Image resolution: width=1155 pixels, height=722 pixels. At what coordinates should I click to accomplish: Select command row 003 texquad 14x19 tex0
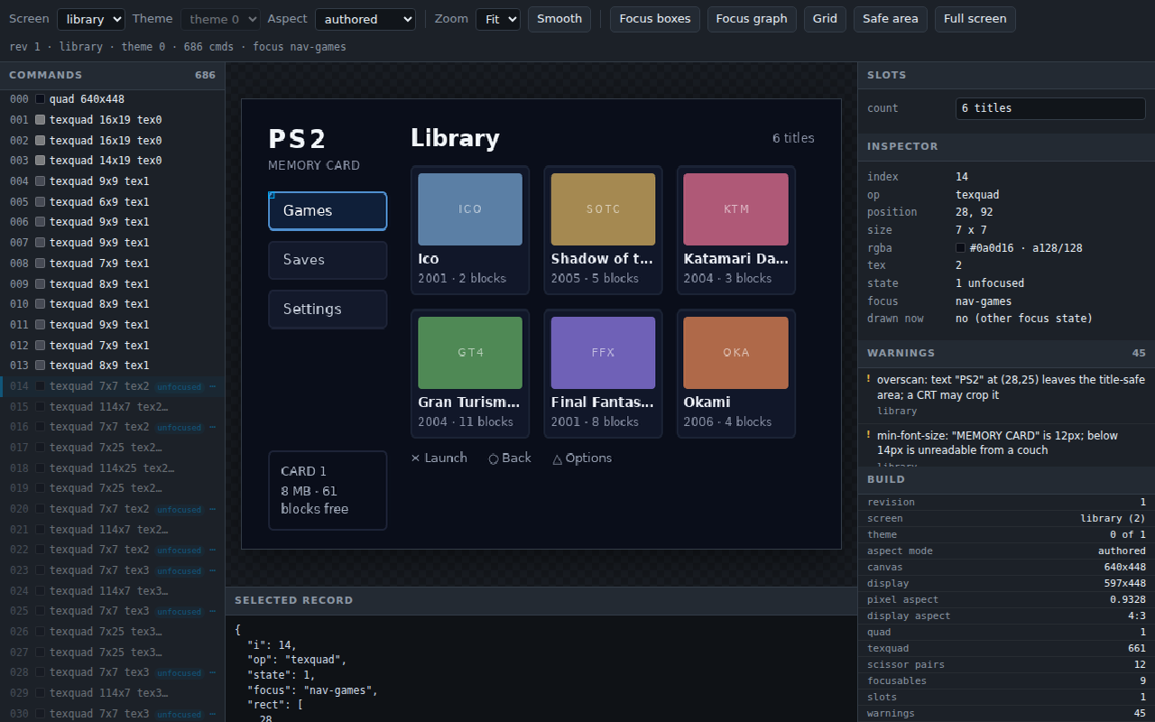click(x=113, y=161)
